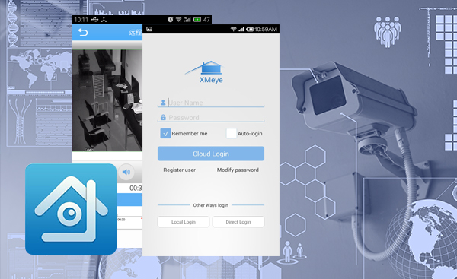This screenshot has height=279, width=457.
Task: Enable the Auto-login checkbox
Action: [x=232, y=133]
